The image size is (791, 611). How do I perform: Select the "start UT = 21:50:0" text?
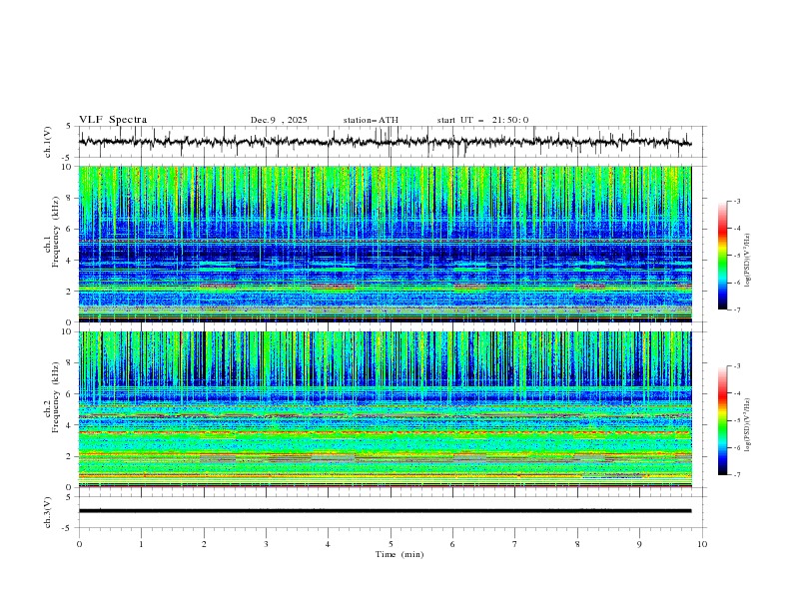coord(482,120)
